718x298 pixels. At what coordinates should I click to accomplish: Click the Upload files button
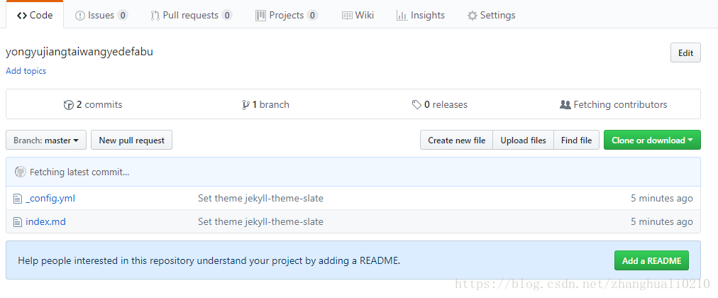(524, 140)
